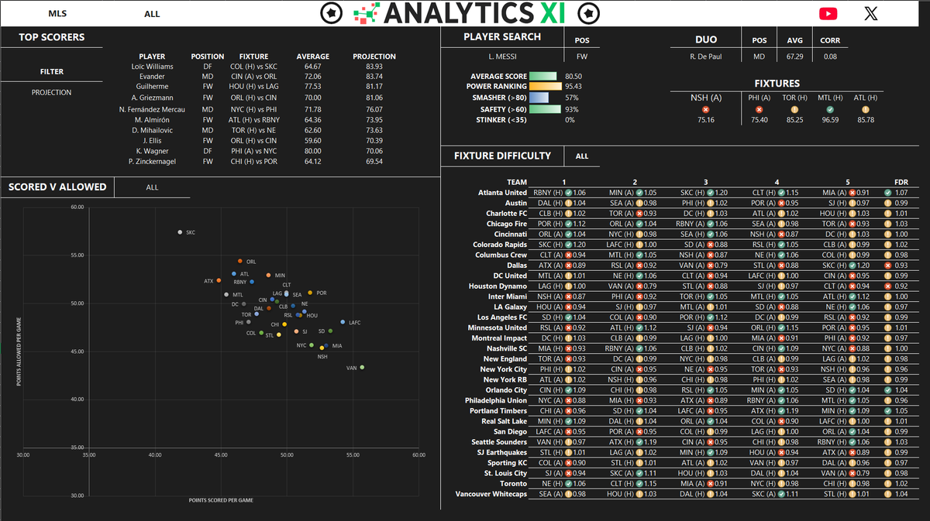The width and height of the screenshot is (930, 521).
Task: Click the LAFC data point on scatter chart
Action: tap(343, 322)
